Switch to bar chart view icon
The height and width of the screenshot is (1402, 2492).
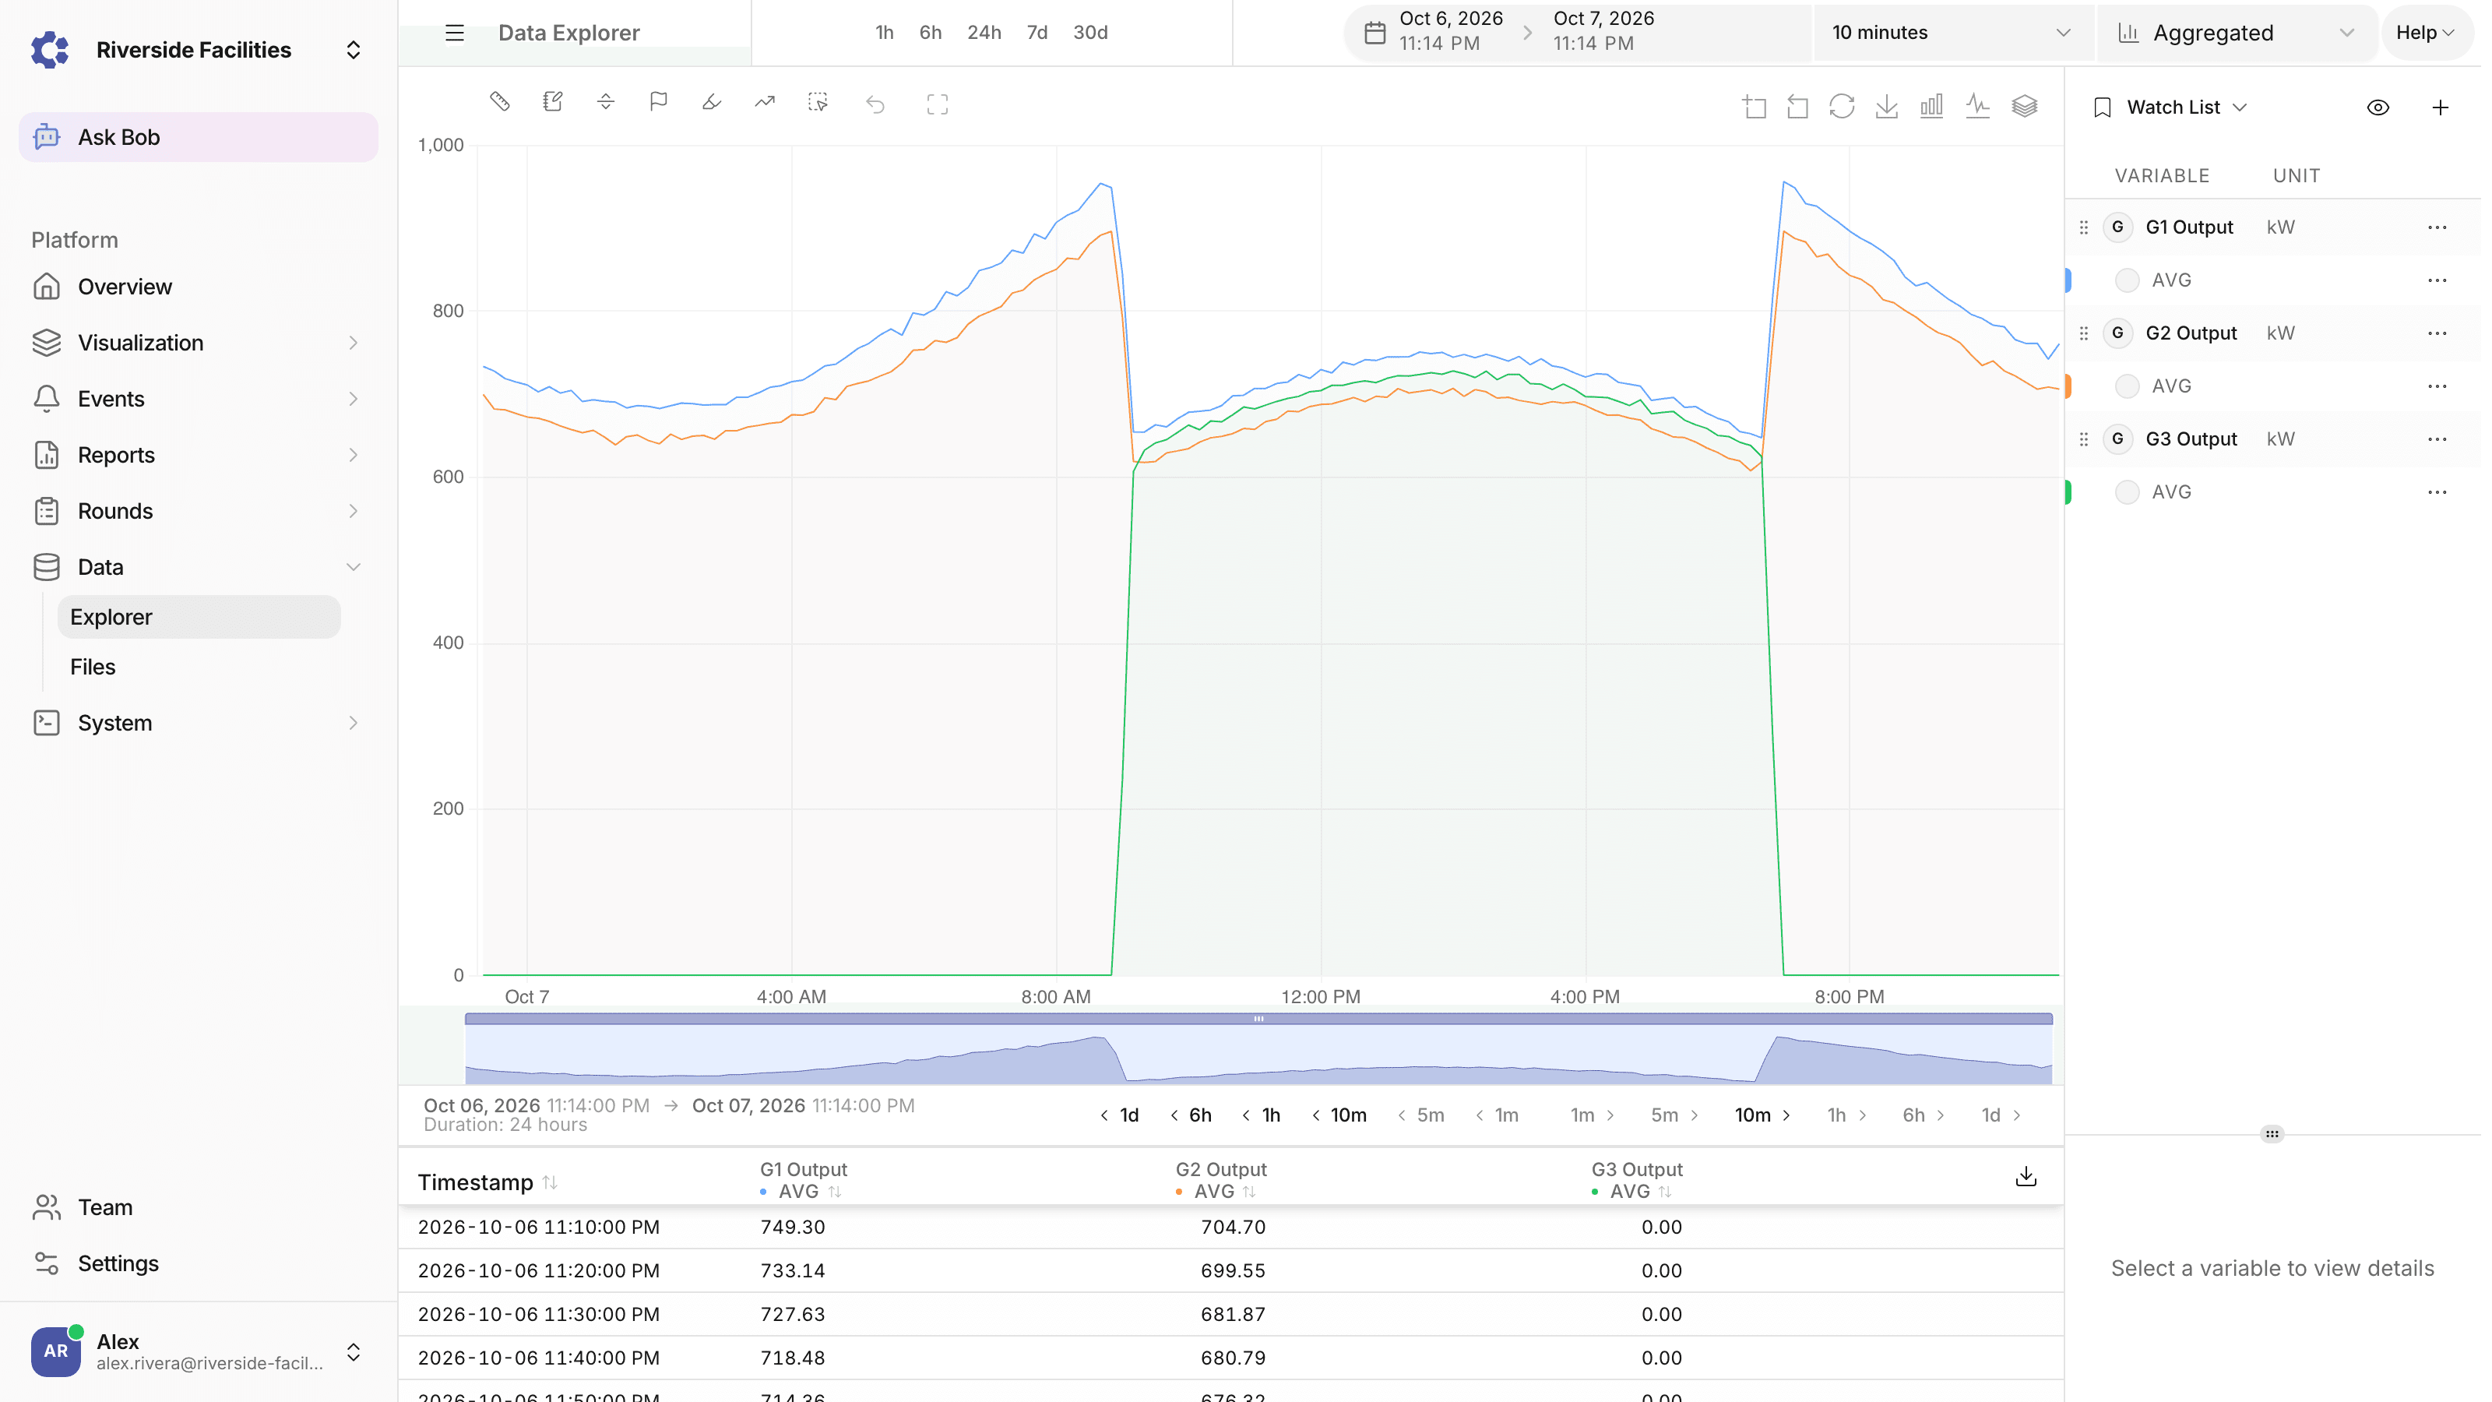pyautogui.click(x=1932, y=107)
